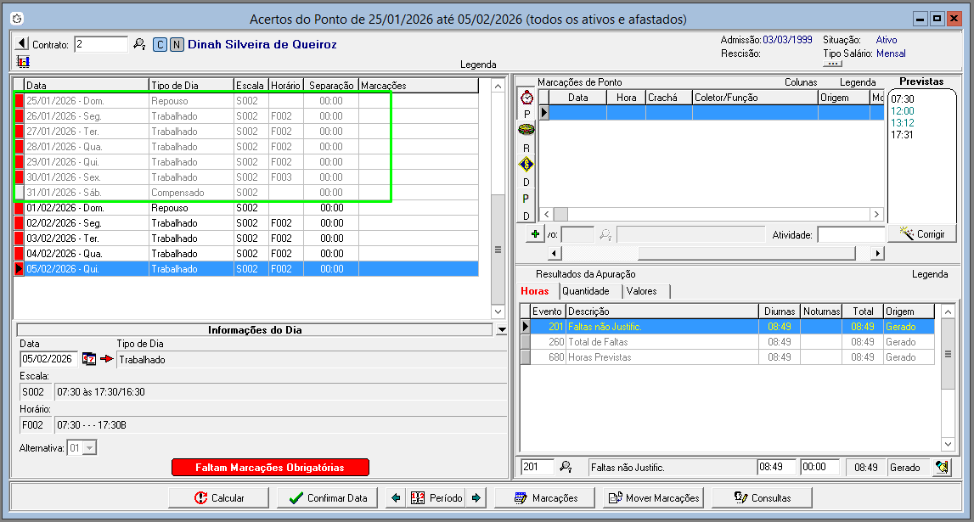Open the Alternativa dropdown

(90, 447)
